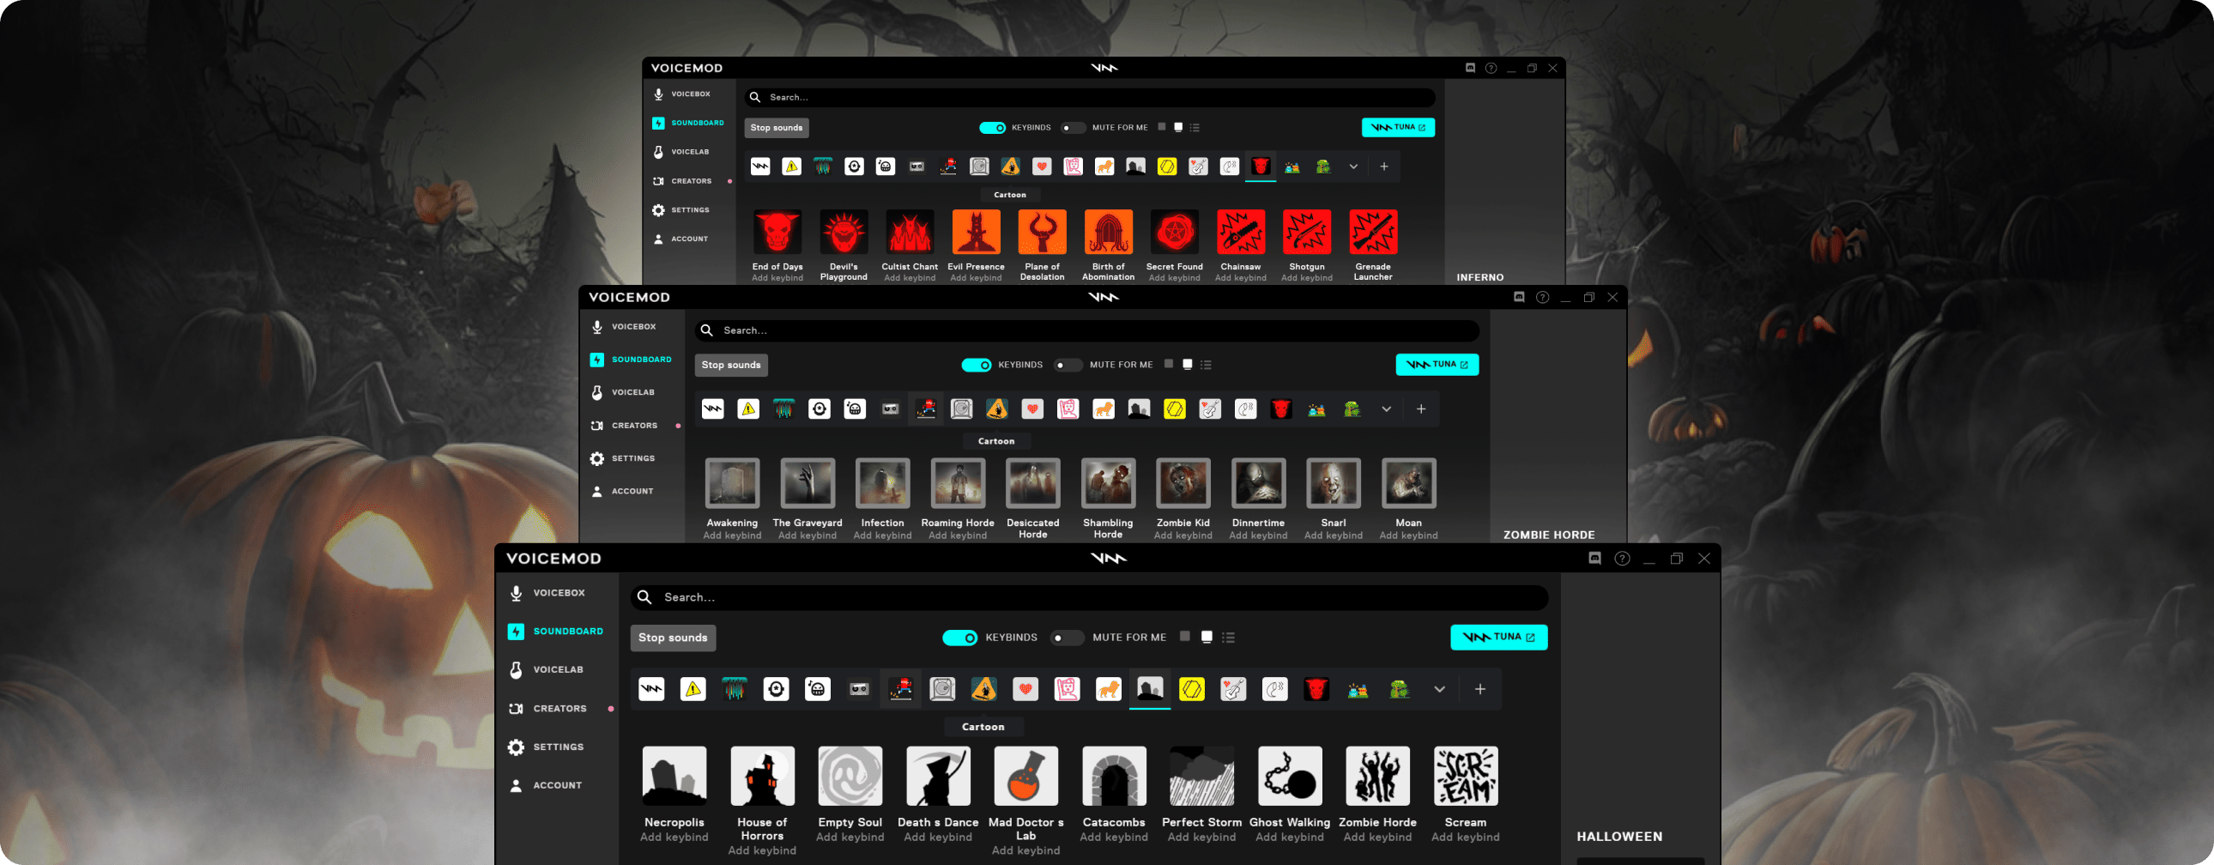Add new soundboard with plus in Halloween window
The height and width of the screenshot is (865, 2214).
(x=1480, y=690)
